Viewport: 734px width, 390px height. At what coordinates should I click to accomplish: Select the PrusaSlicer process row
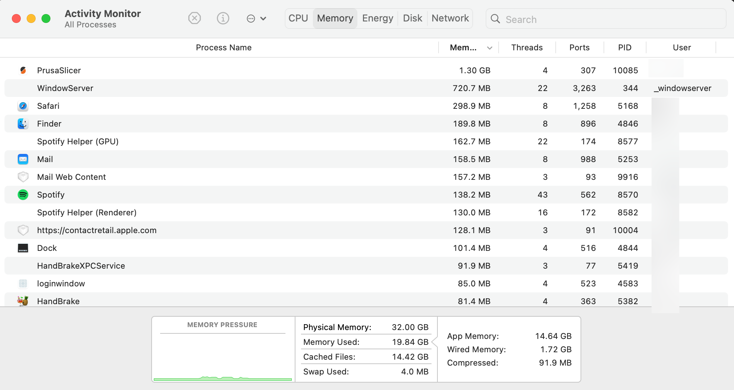point(366,70)
